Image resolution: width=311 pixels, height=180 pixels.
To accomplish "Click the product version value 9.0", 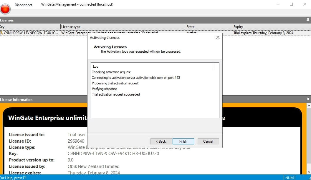I will point(70,160).
